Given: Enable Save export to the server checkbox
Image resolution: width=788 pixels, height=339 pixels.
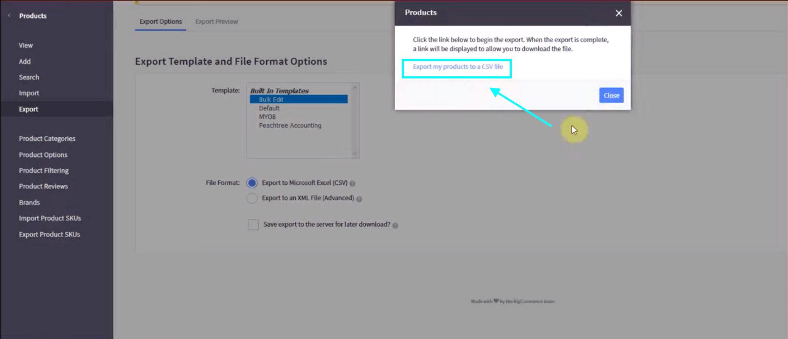Looking at the screenshot, I should (x=253, y=224).
